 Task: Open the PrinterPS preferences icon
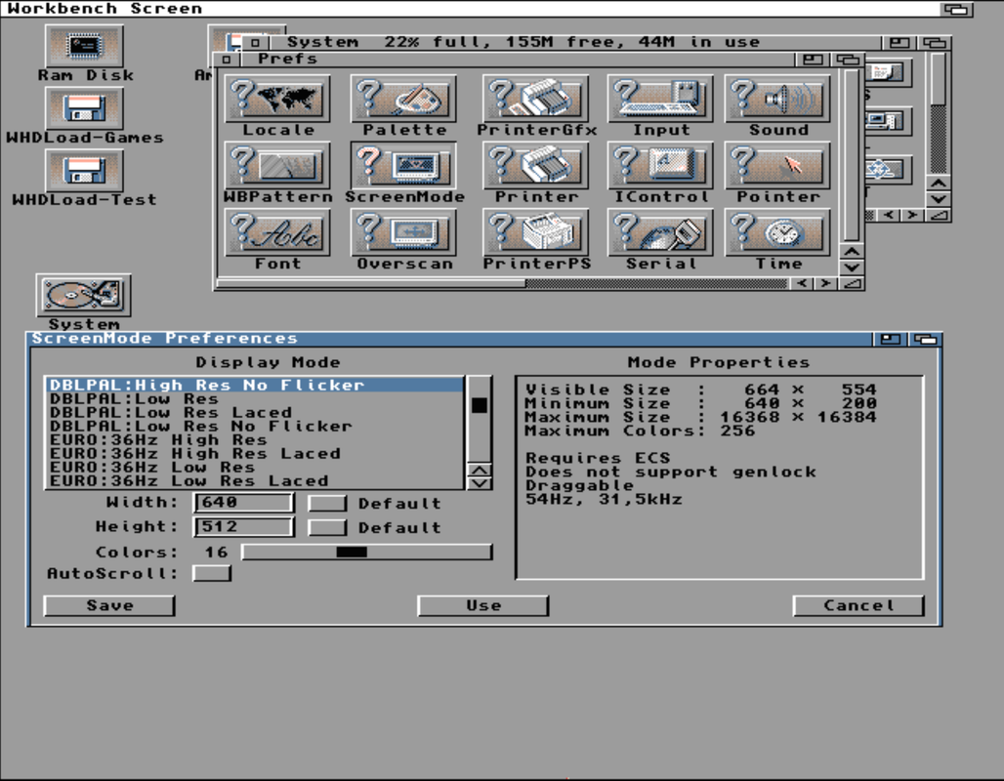(536, 231)
